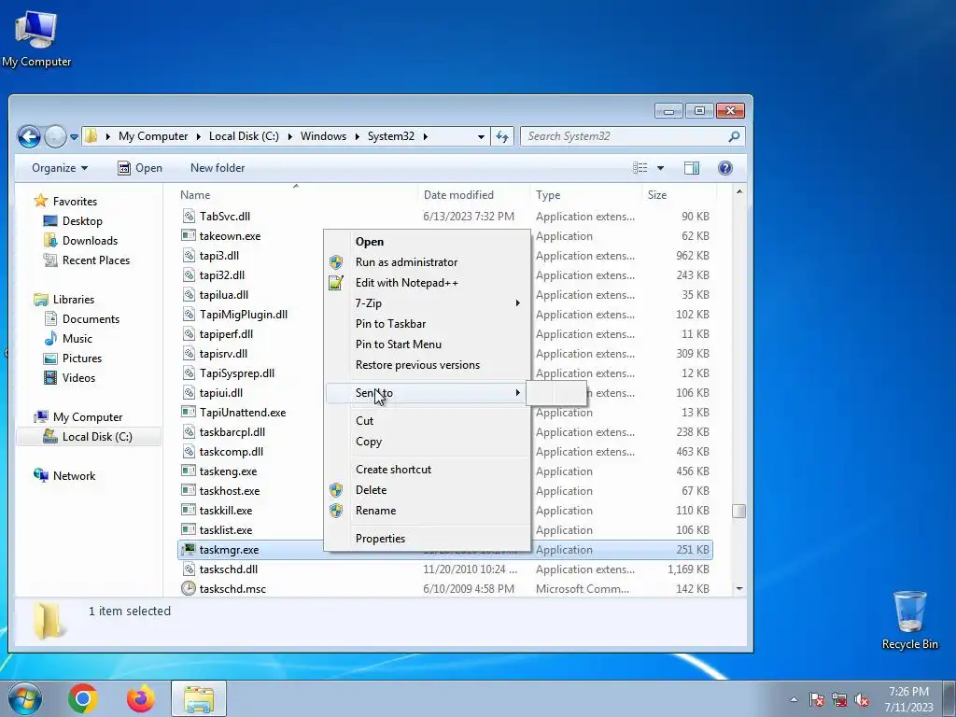This screenshot has height=717, width=956.
Task: Choose Edit with Notepad++
Action: tap(427, 283)
